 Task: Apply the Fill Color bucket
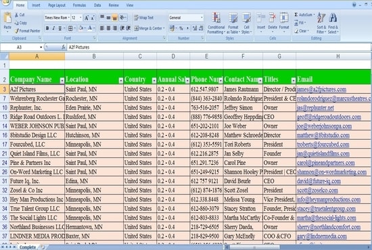coord(81,28)
